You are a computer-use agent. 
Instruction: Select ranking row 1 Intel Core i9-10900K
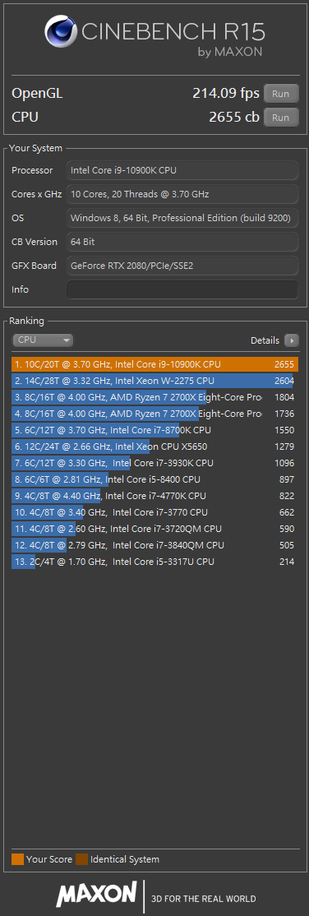pos(154,364)
